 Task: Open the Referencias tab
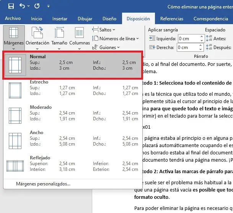pyautogui.click(x=172, y=19)
